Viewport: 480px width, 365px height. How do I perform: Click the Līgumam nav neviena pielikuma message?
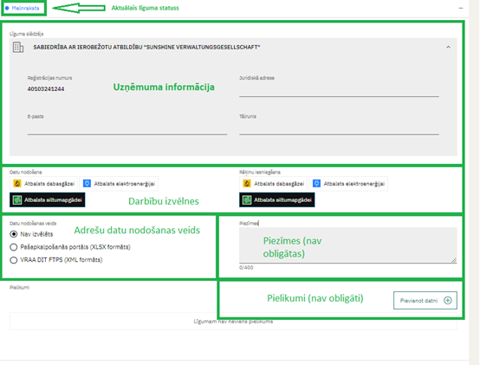point(233,322)
